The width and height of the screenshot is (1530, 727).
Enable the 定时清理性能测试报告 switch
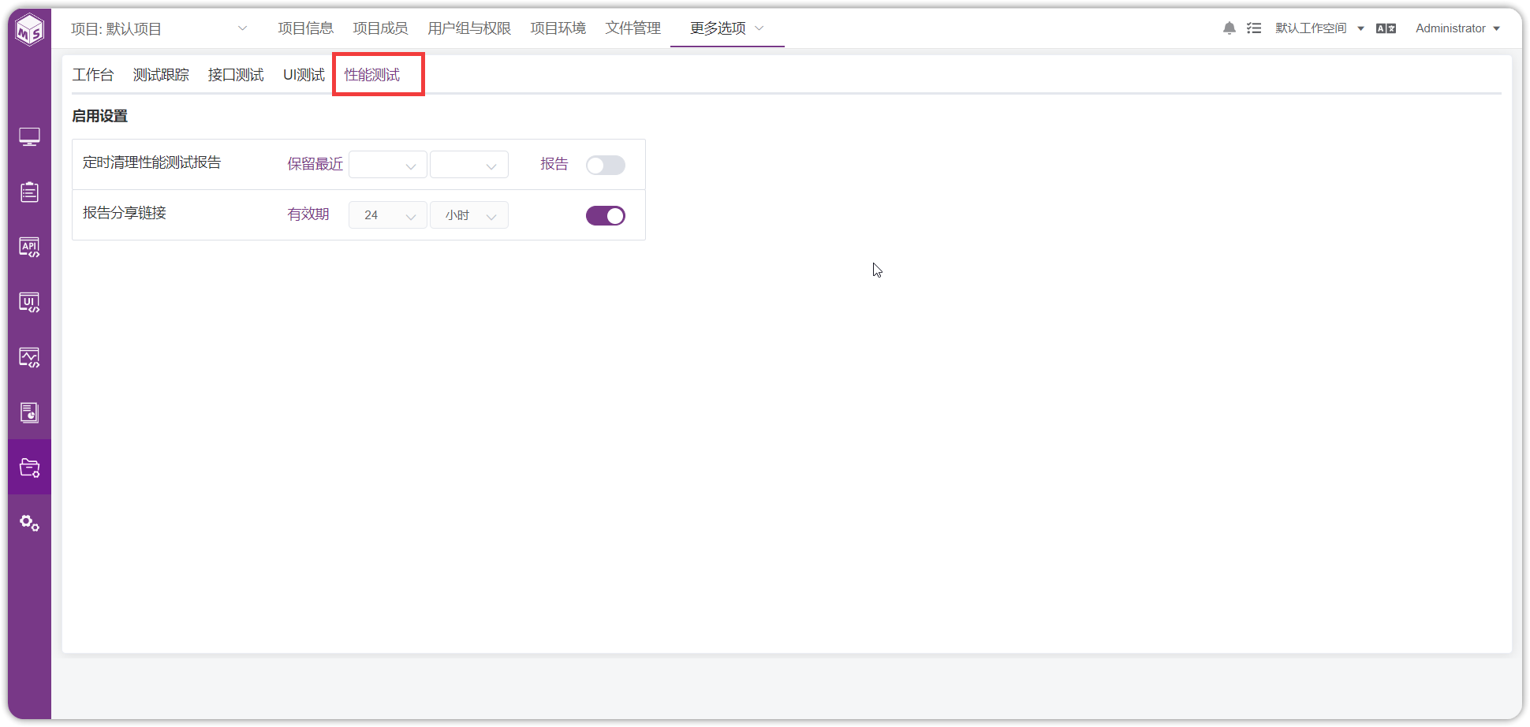click(x=606, y=165)
